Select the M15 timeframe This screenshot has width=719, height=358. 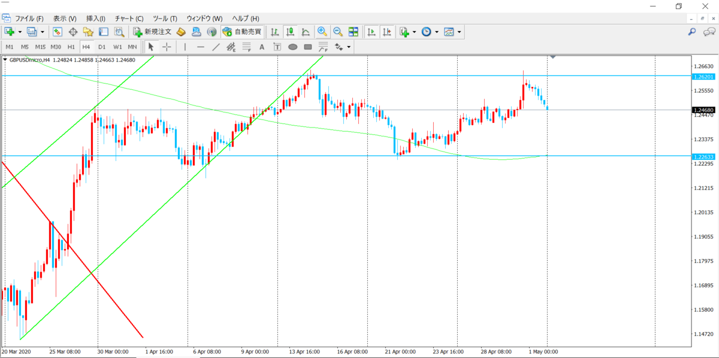40,47
